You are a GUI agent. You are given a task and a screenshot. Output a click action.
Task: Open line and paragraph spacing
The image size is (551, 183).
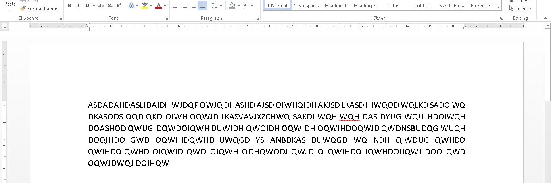[215, 6]
